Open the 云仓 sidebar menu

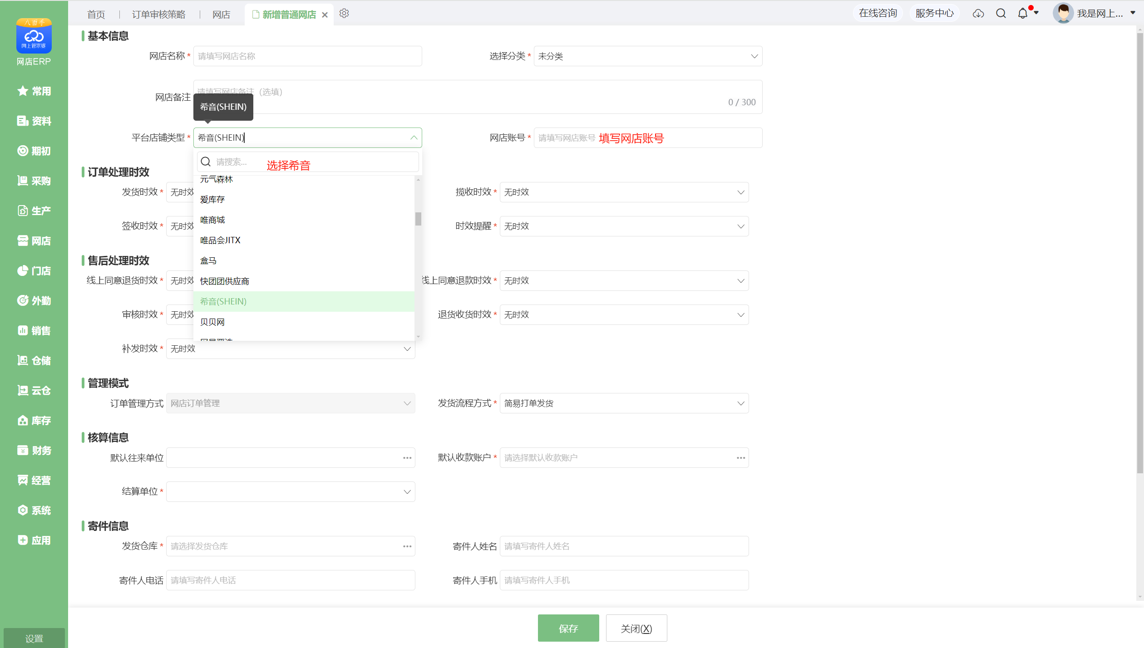[x=34, y=391]
